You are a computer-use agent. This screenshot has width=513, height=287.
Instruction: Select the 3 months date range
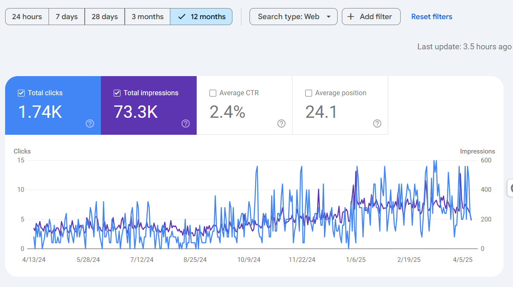point(147,17)
